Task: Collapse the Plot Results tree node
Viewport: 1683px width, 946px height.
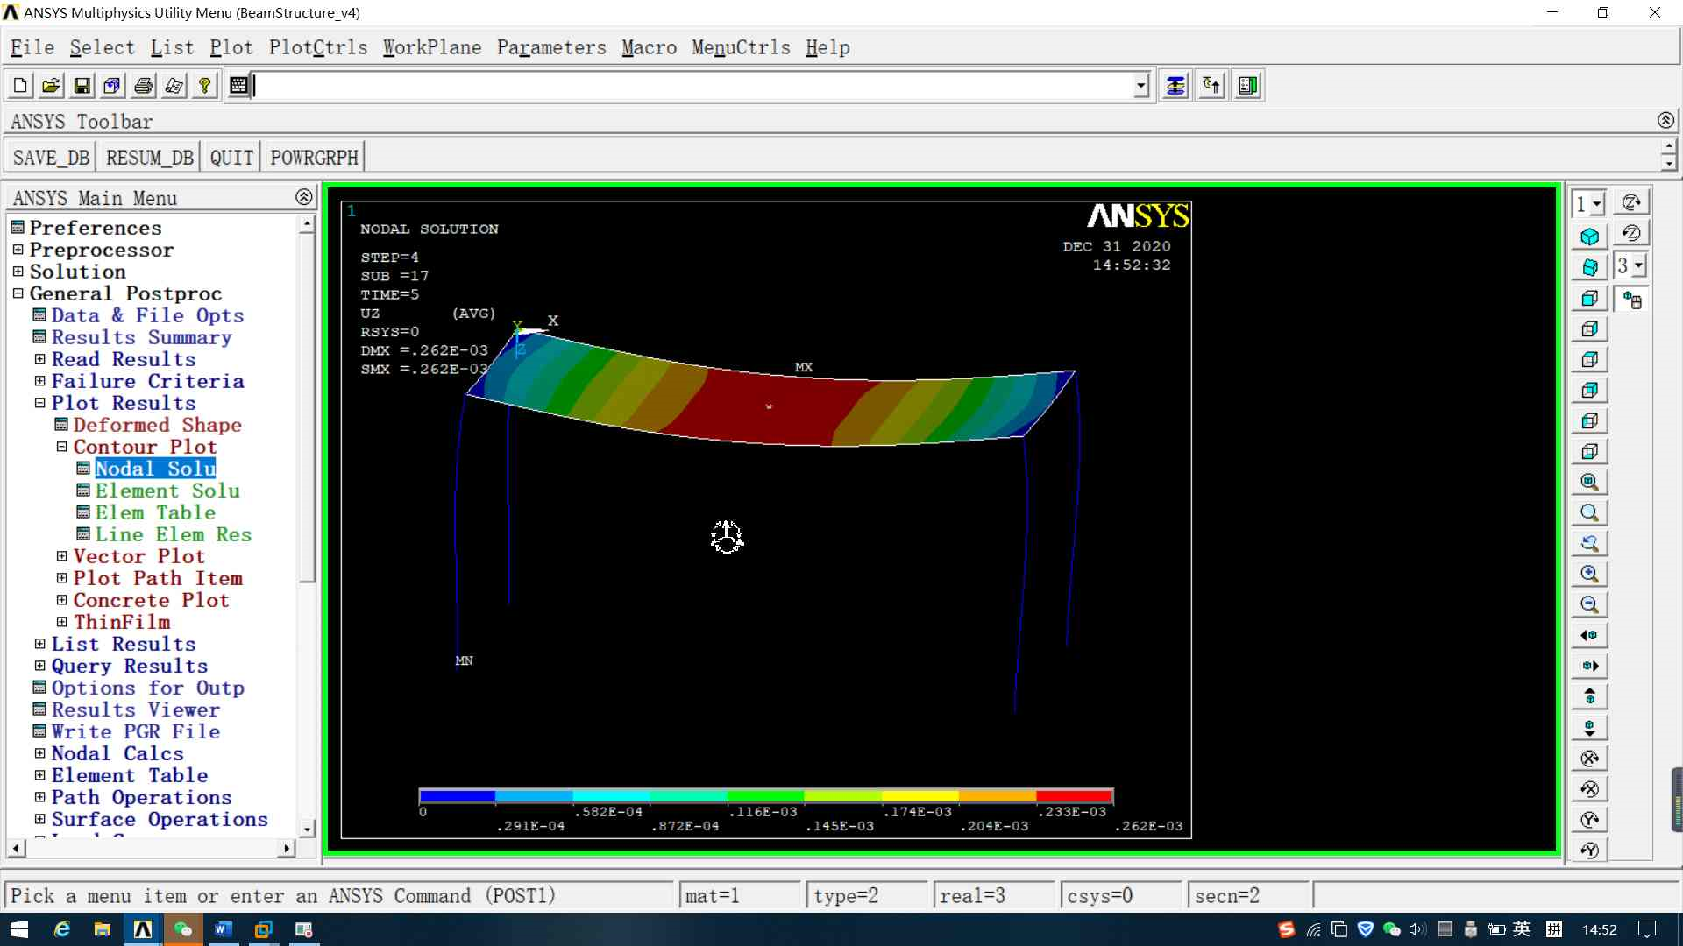Action: tap(39, 403)
